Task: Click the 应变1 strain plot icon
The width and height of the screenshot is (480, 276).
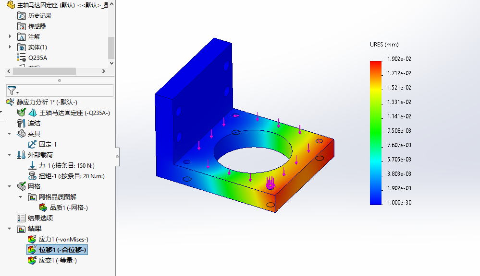Action: 32,260
